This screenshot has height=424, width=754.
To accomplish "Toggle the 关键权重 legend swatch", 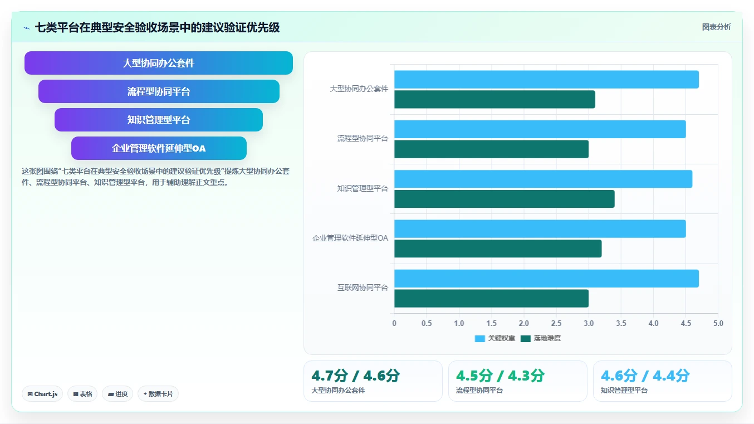I will pos(480,338).
